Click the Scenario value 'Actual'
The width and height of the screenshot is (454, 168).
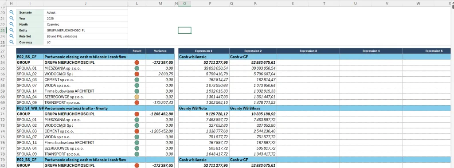click(51, 13)
